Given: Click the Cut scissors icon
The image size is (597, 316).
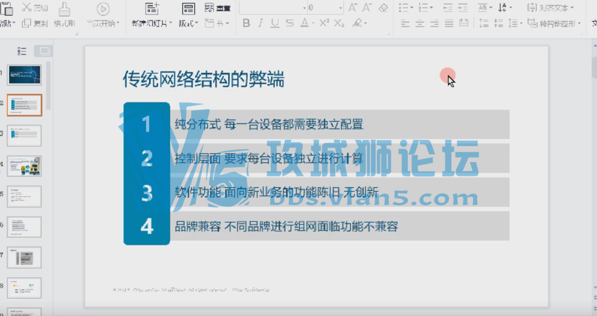Looking at the screenshot, I should 27,8.
